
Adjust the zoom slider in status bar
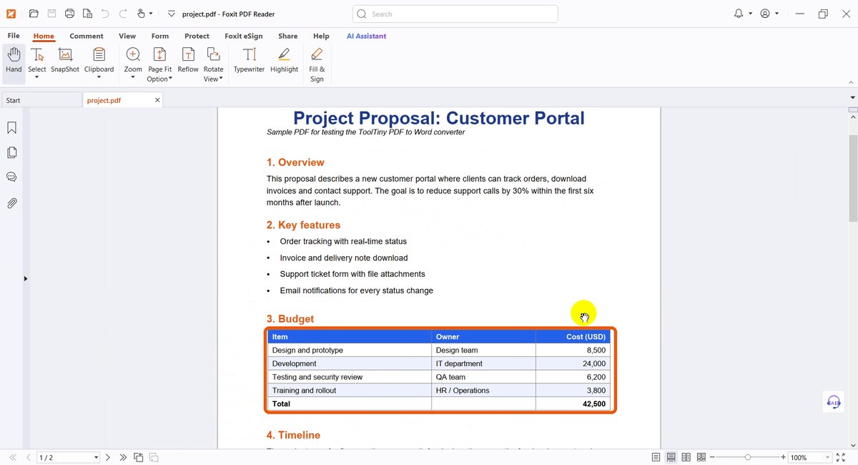748,457
